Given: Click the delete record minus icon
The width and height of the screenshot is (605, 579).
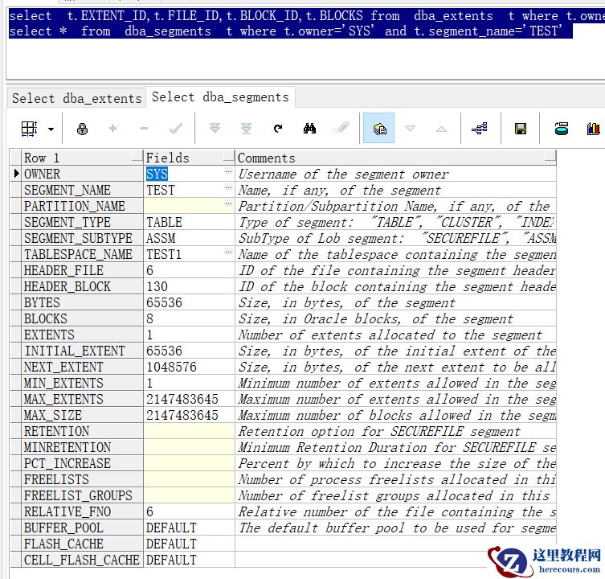Looking at the screenshot, I should coord(144,128).
